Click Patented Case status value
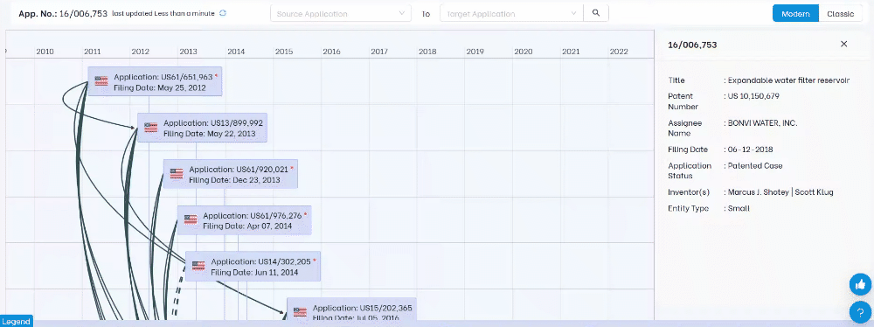Screen dimensions: 874x327 point(755,166)
